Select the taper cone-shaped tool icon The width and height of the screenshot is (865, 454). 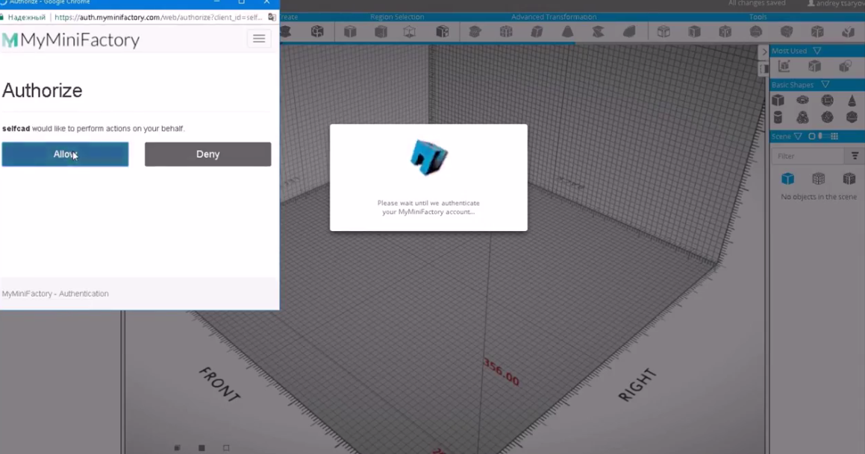(568, 31)
